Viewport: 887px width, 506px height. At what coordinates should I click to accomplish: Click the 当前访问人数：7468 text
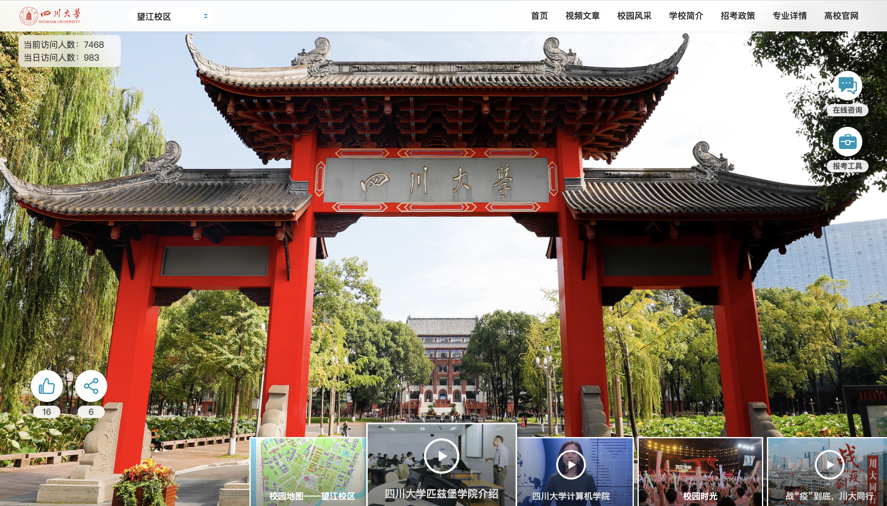[64, 45]
